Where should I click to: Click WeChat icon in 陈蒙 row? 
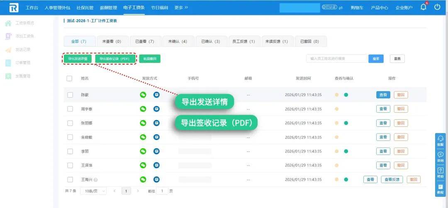[143, 95]
